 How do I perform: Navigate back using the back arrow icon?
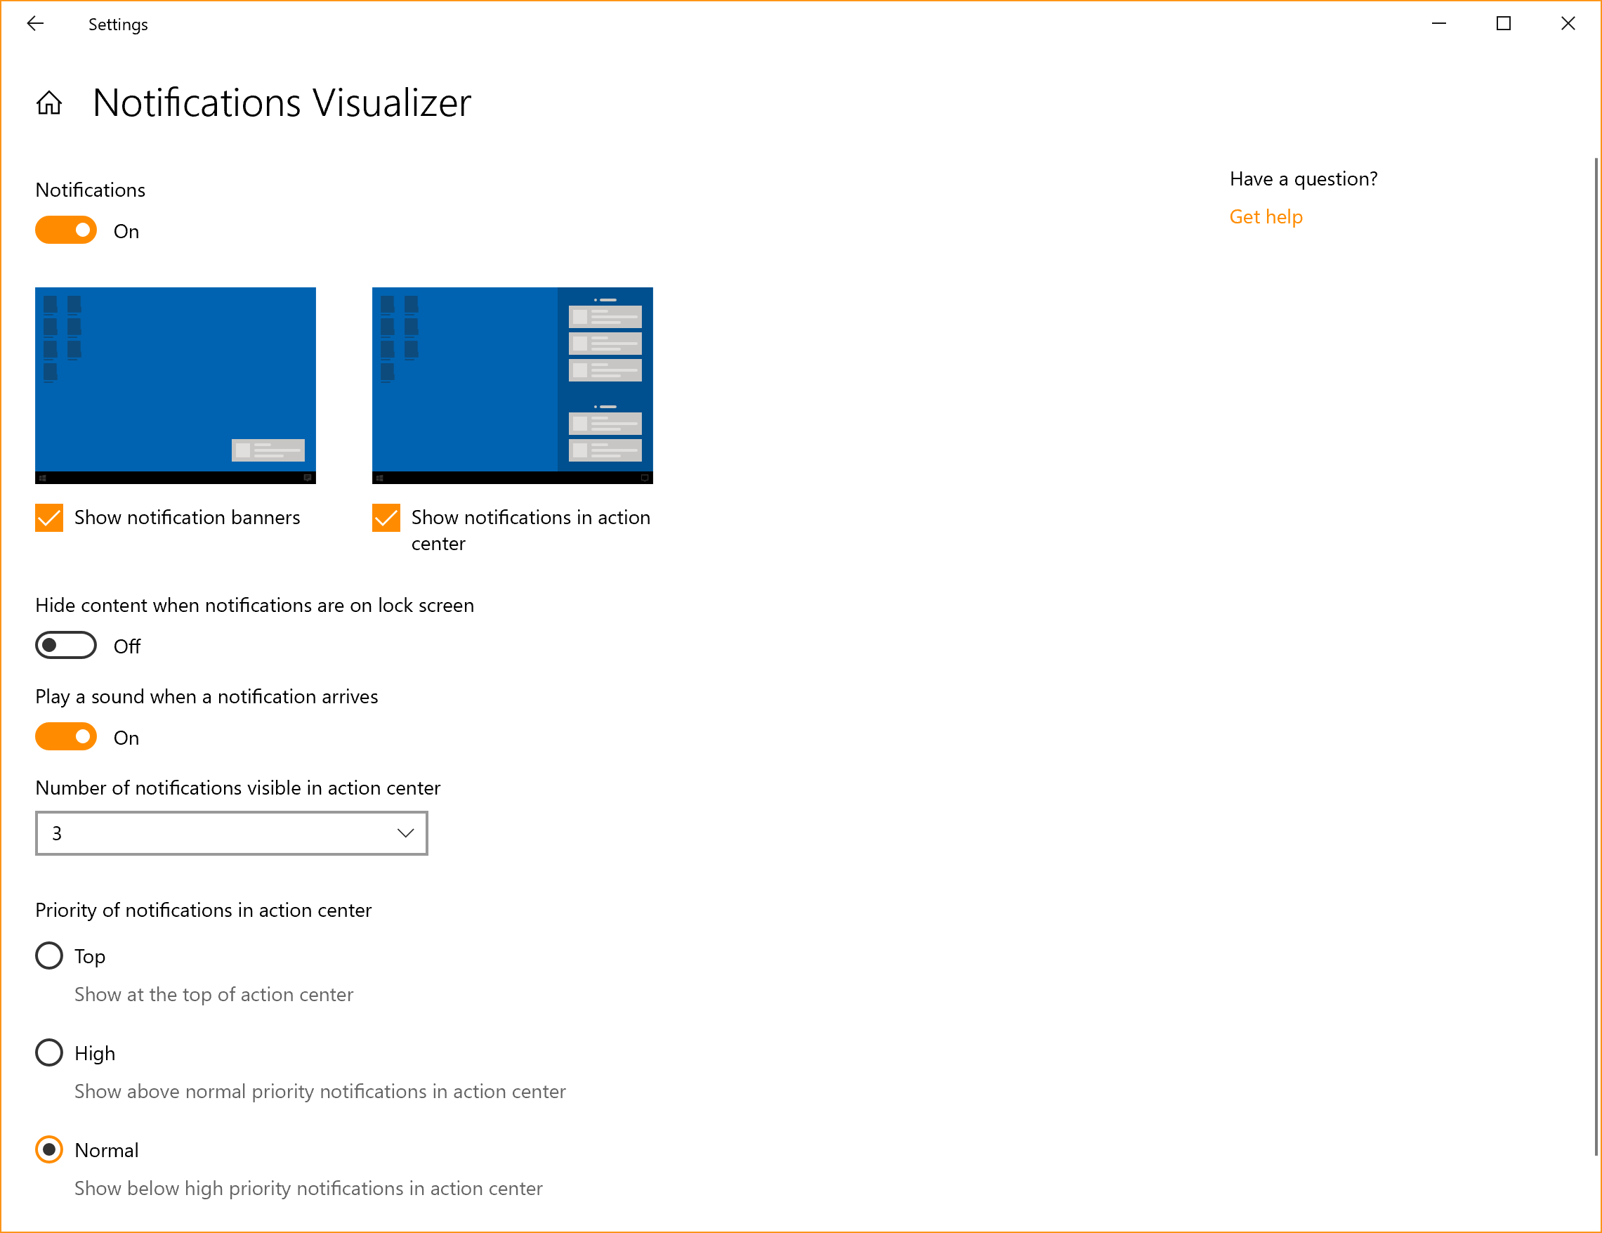pyautogui.click(x=34, y=23)
